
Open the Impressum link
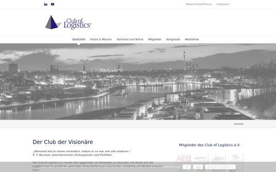point(223,4)
